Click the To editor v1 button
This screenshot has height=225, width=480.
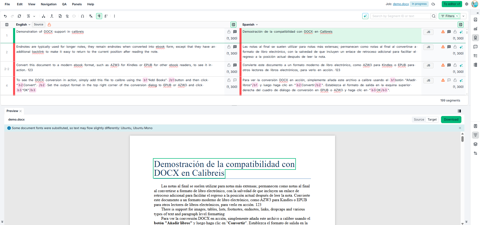pos(452,4)
